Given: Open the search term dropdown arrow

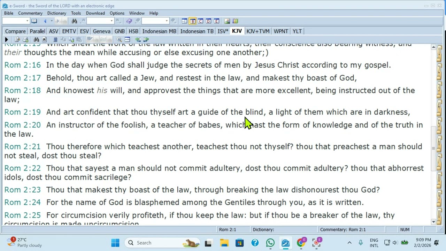Looking at the screenshot, I should click(x=111, y=21).
